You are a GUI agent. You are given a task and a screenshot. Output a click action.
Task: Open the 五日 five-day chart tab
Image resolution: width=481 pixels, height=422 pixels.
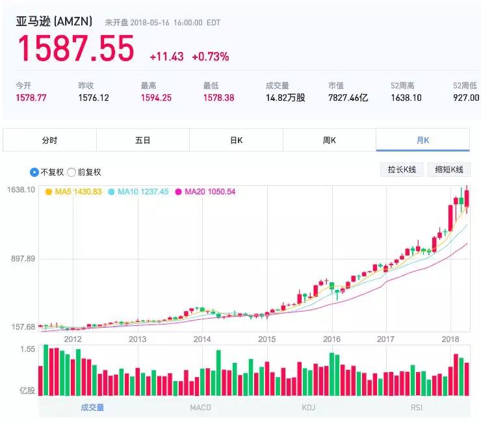coord(143,140)
